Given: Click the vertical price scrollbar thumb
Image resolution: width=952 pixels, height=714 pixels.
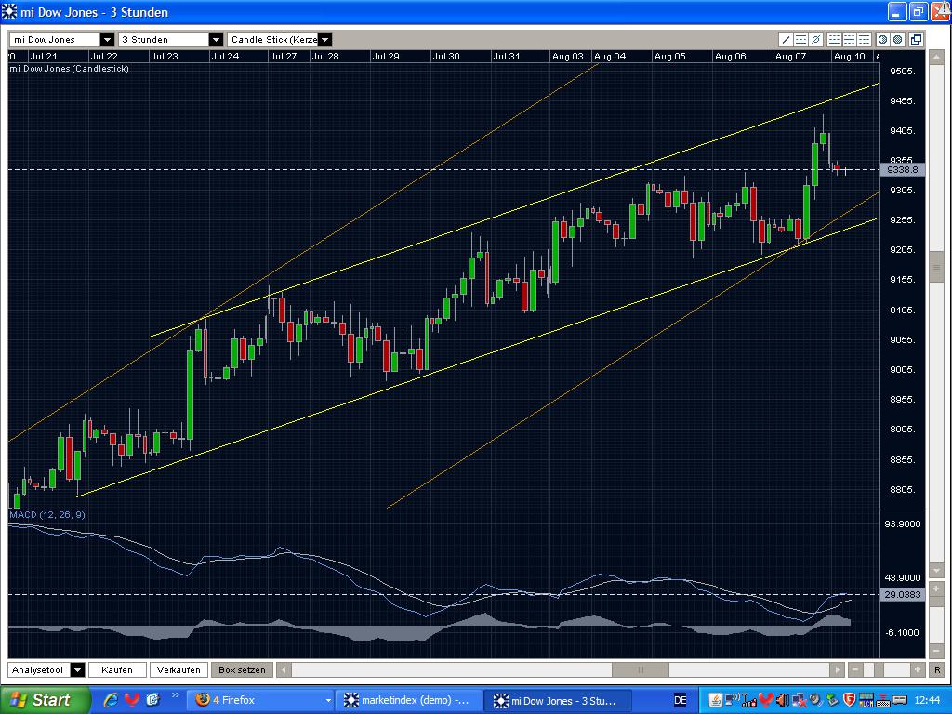Looking at the screenshot, I should pyautogui.click(x=936, y=267).
